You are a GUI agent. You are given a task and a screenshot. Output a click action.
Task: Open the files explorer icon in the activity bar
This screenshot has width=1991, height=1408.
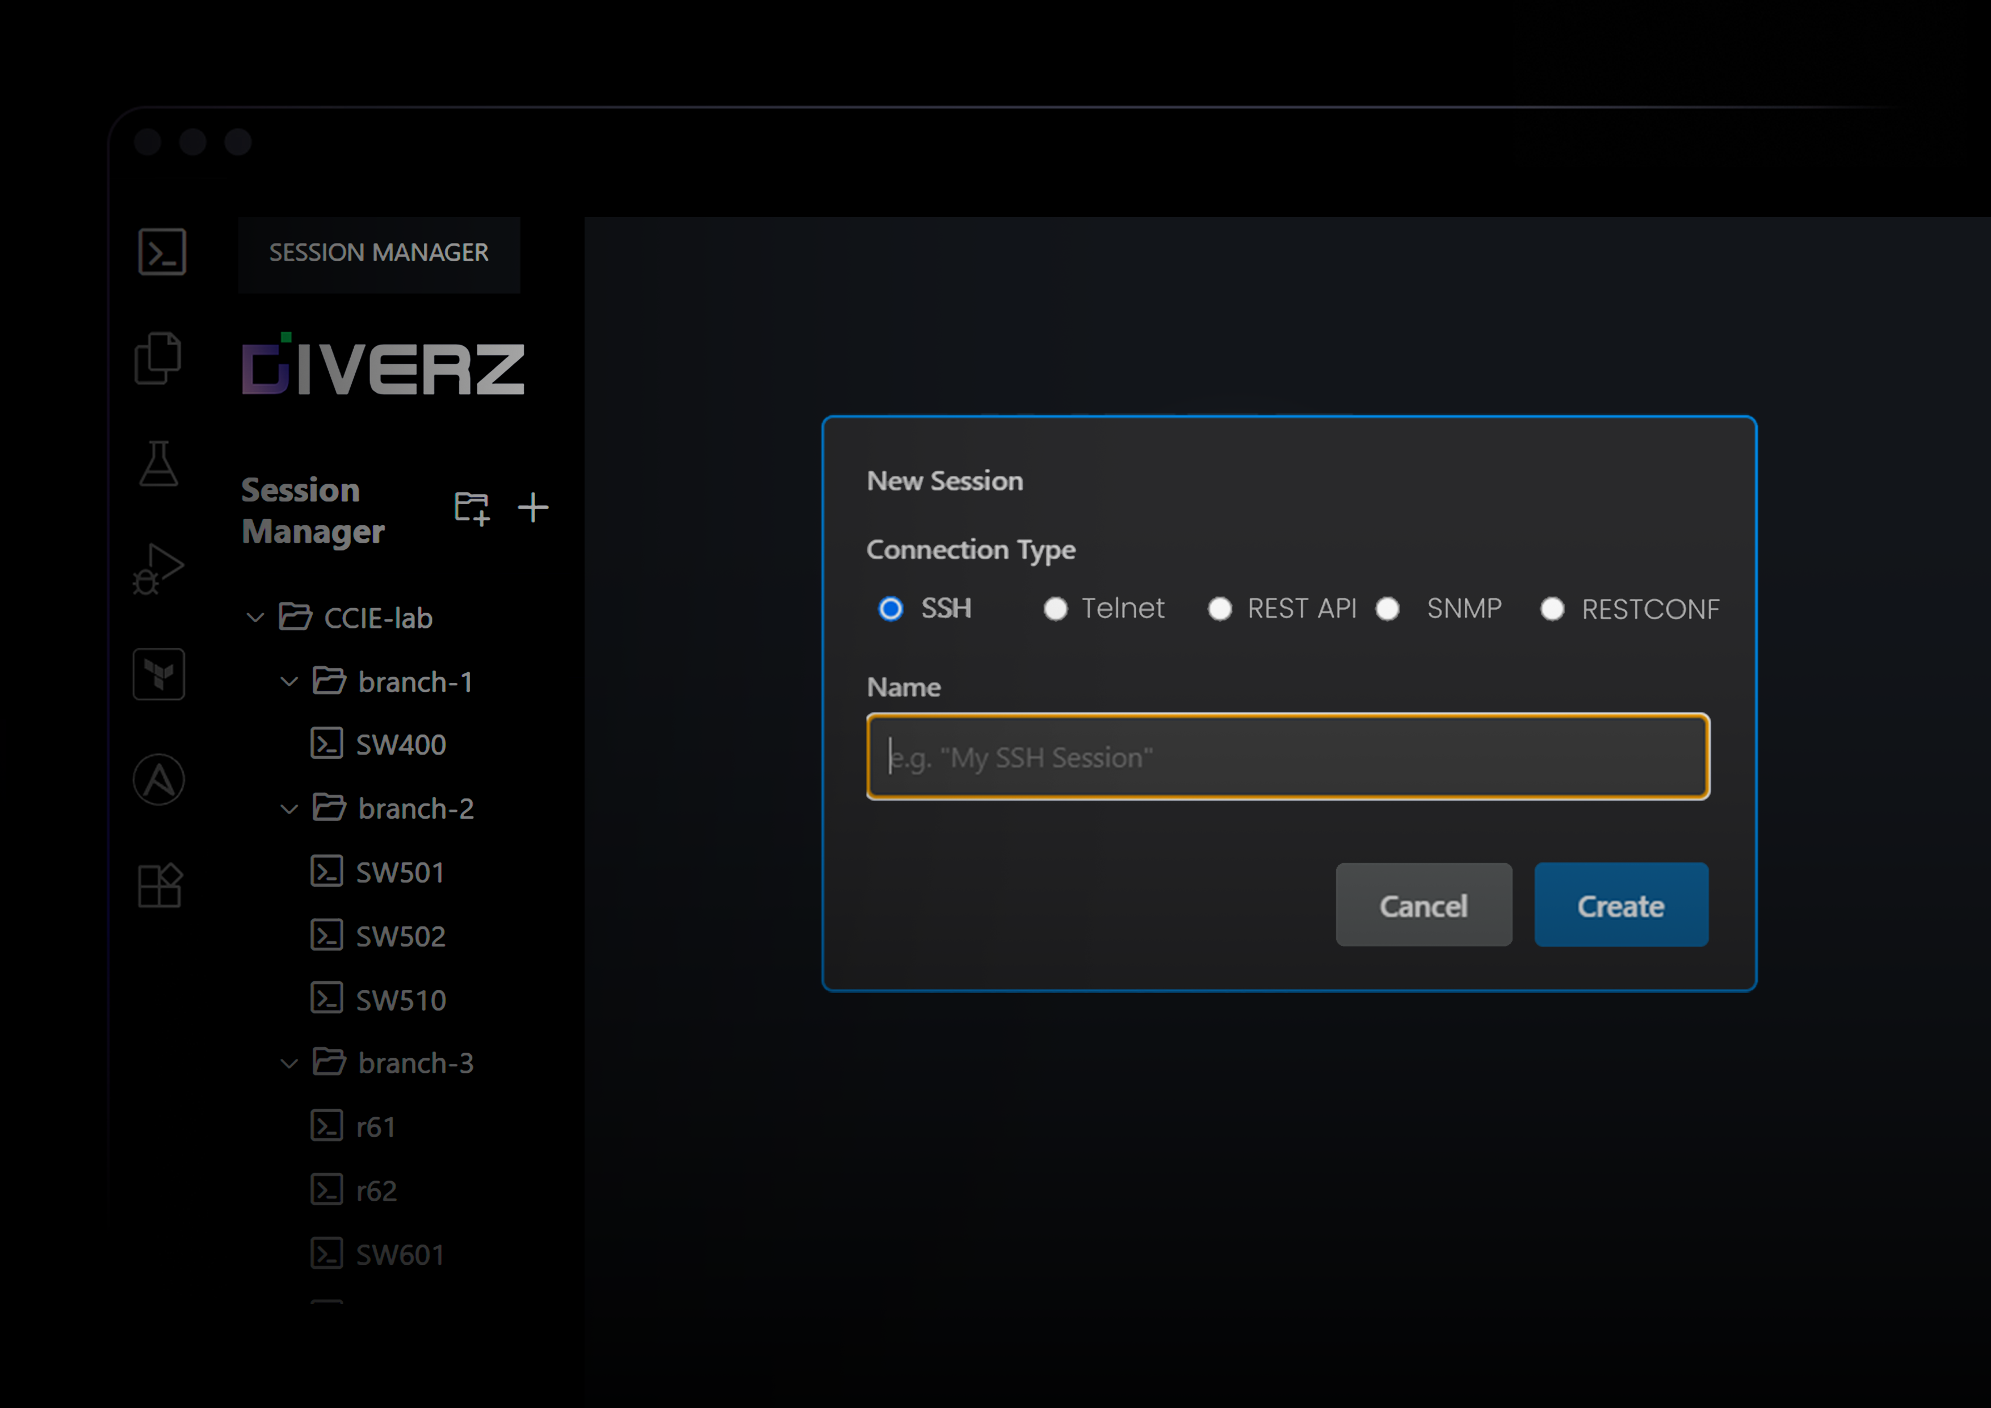point(159,358)
